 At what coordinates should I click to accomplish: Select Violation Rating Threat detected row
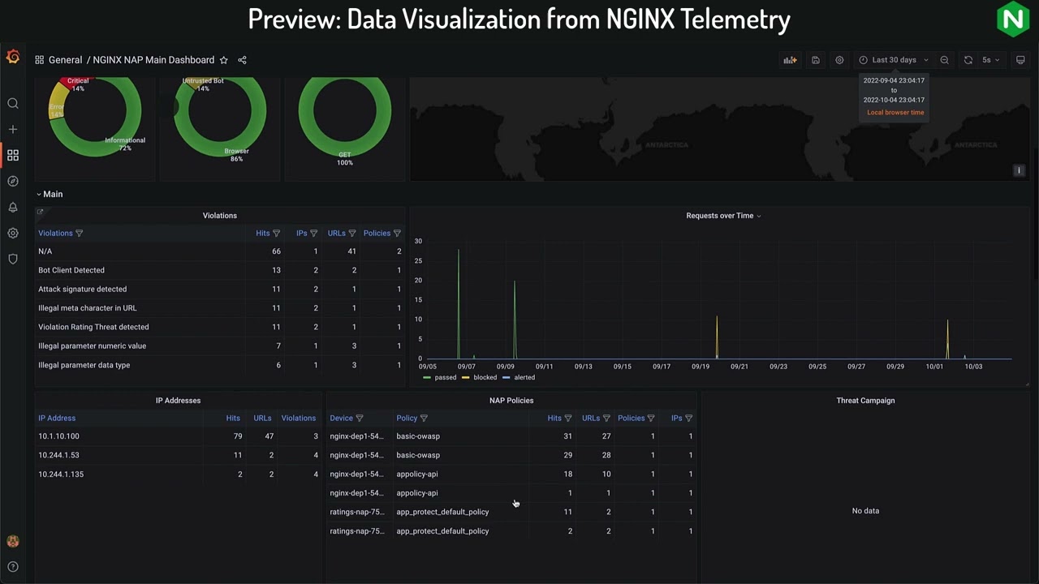tap(220, 327)
